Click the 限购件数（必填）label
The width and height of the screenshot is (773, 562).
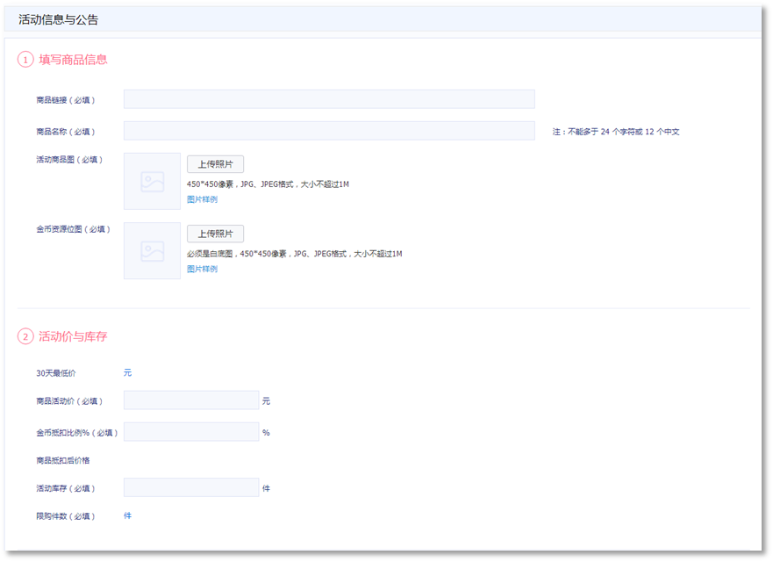[x=65, y=516]
